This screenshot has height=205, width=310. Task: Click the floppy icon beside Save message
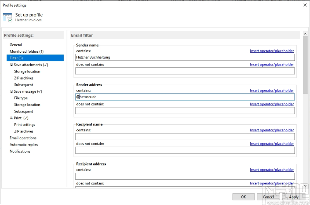(x=11, y=91)
